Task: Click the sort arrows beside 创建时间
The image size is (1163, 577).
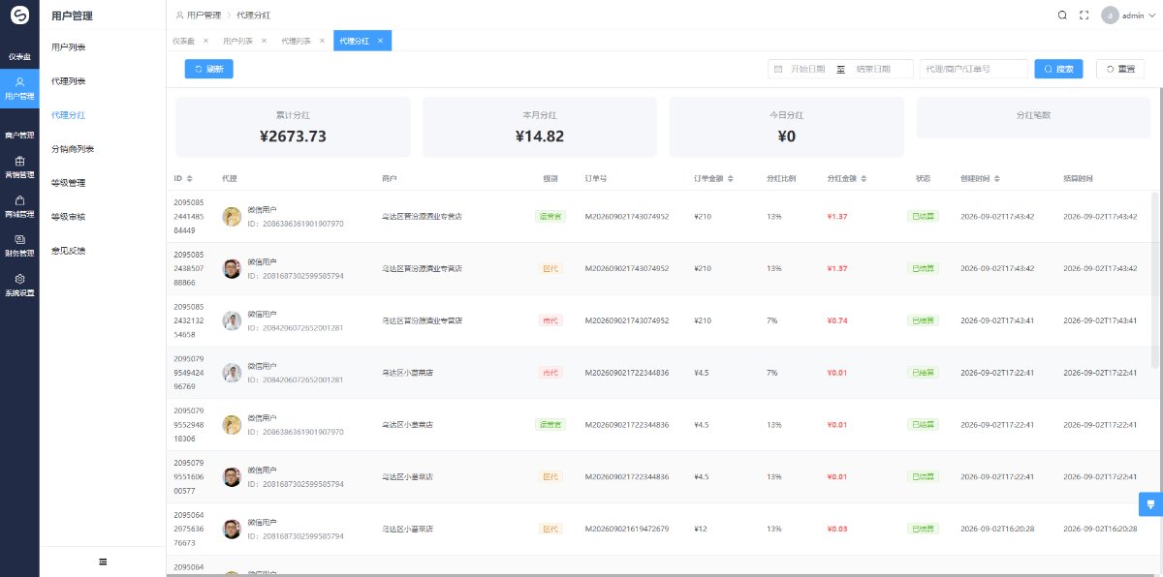Action: 997,179
